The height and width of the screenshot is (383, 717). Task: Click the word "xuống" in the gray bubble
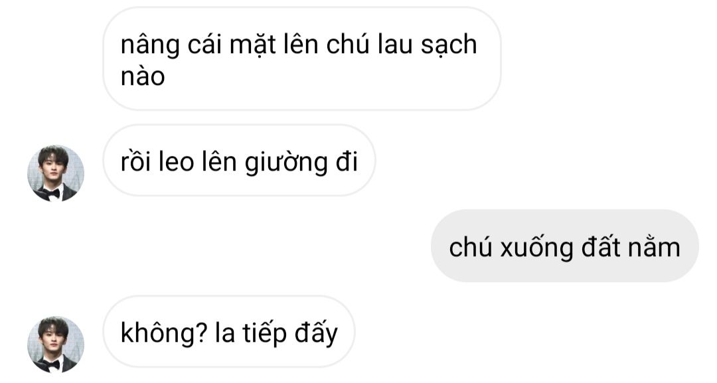click(536, 249)
